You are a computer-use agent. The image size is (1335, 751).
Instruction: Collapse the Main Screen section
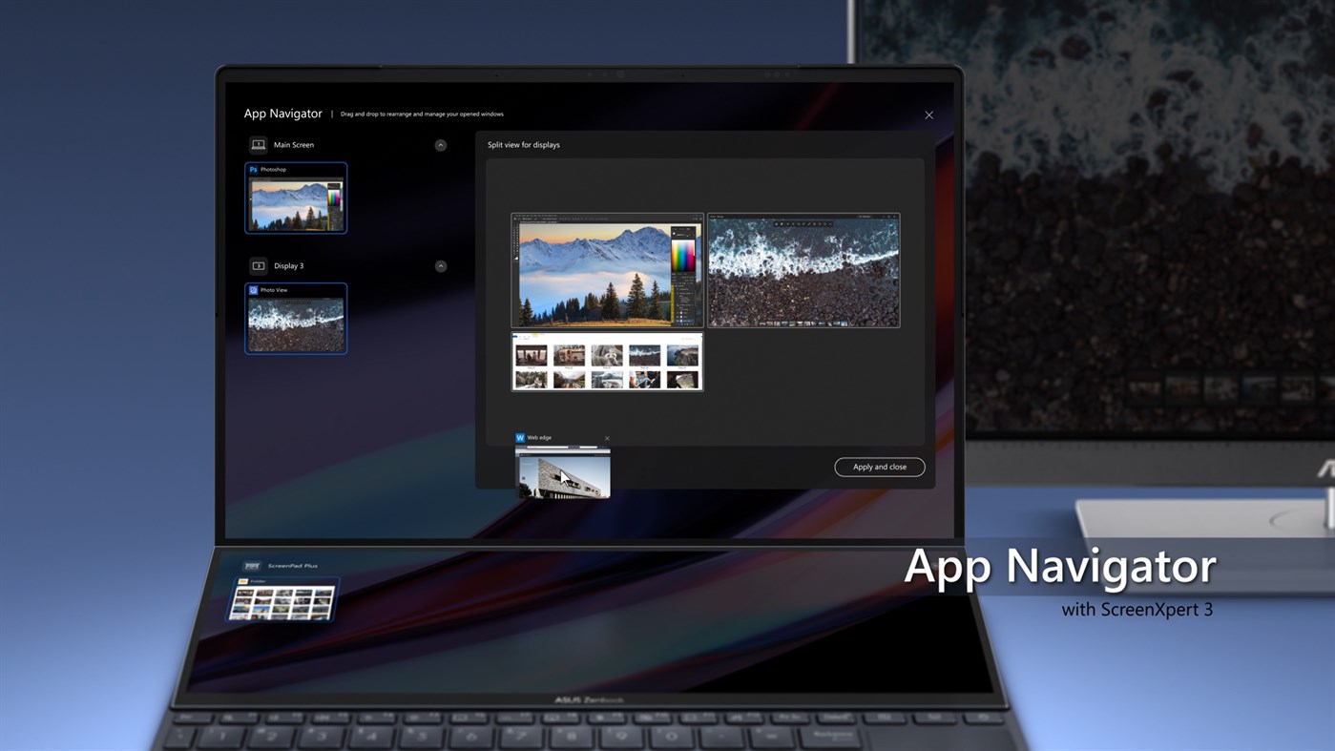point(441,144)
